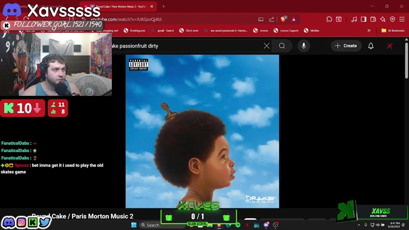409x230 pixels.
Task: Open the Brave Wallet icon
Action: tap(373, 19)
